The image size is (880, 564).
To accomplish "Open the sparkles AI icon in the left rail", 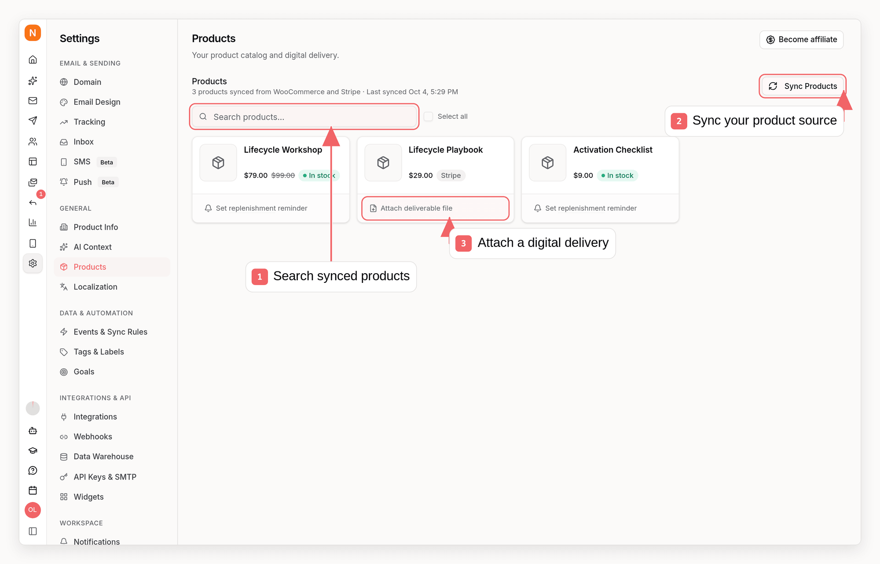I will [33, 81].
